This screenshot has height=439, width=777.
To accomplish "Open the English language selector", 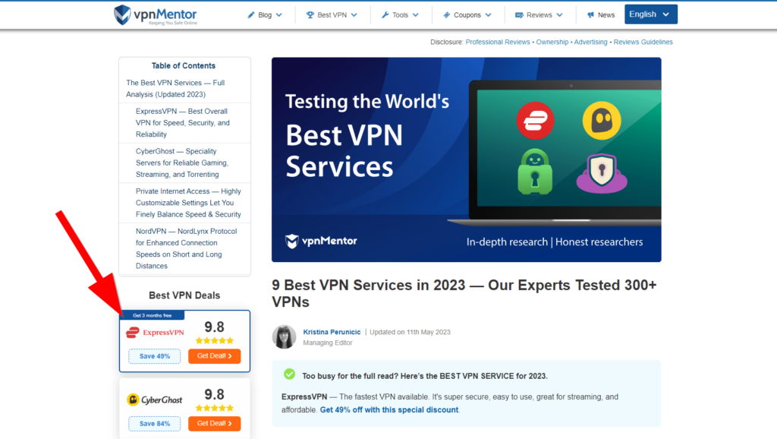I will click(x=650, y=14).
